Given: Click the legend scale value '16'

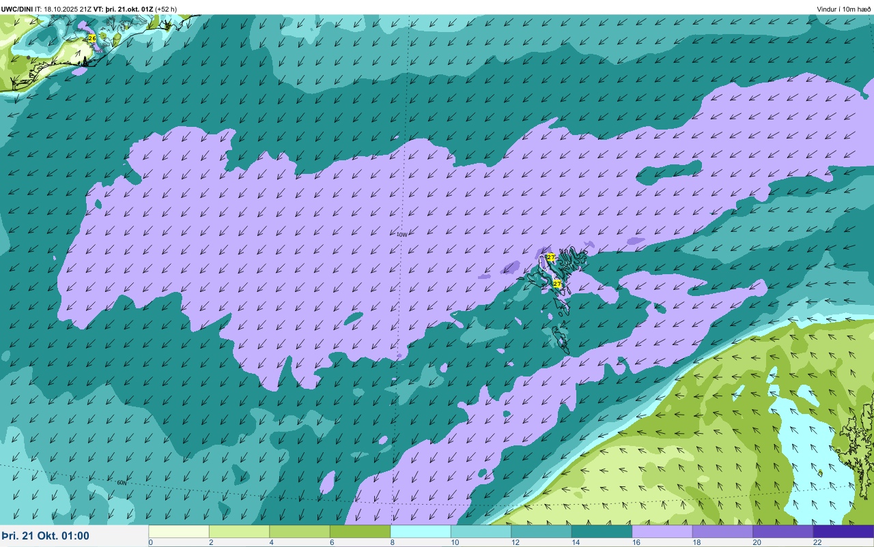Looking at the screenshot, I should click(636, 542).
